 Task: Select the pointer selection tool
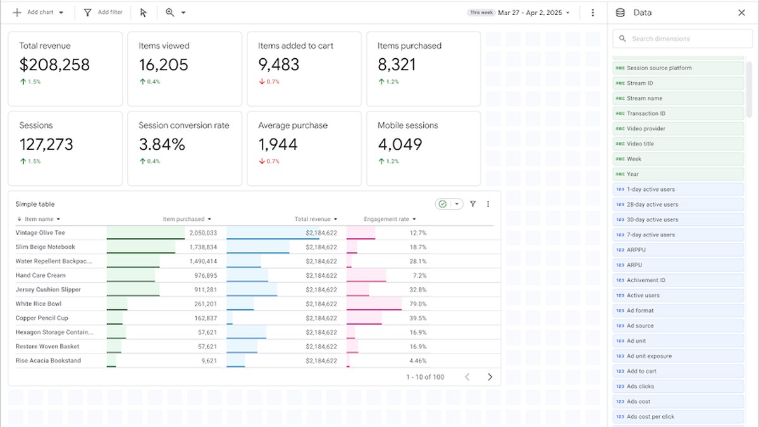pyautogui.click(x=144, y=13)
